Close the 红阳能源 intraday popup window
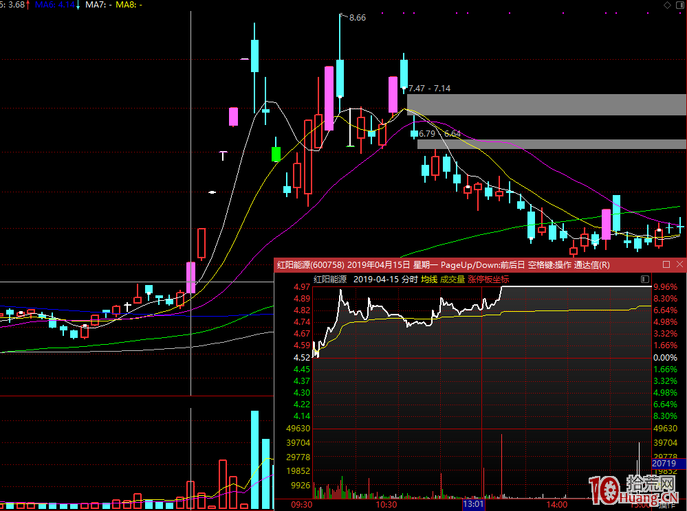Screen dimensions: 687x511 pyautogui.click(x=679, y=264)
